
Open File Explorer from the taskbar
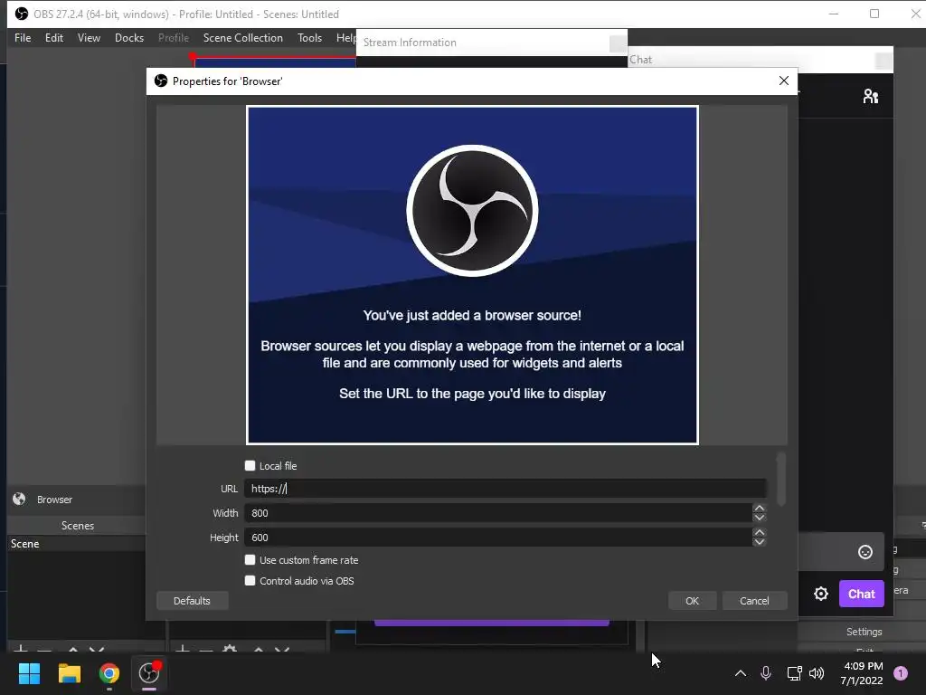point(69,672)
